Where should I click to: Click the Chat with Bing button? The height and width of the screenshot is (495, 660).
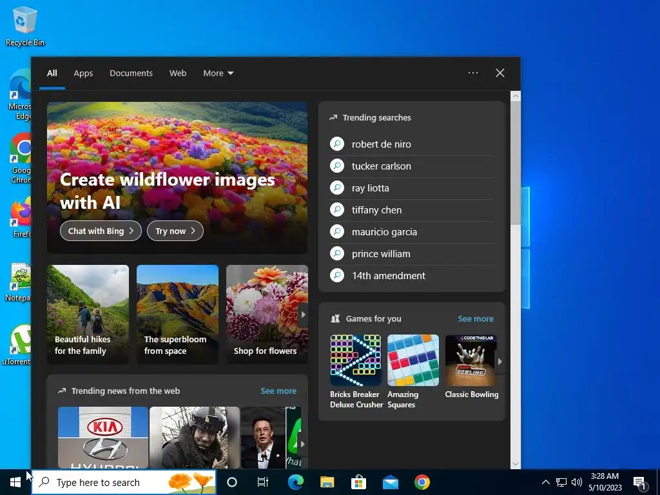coord(101,231)
